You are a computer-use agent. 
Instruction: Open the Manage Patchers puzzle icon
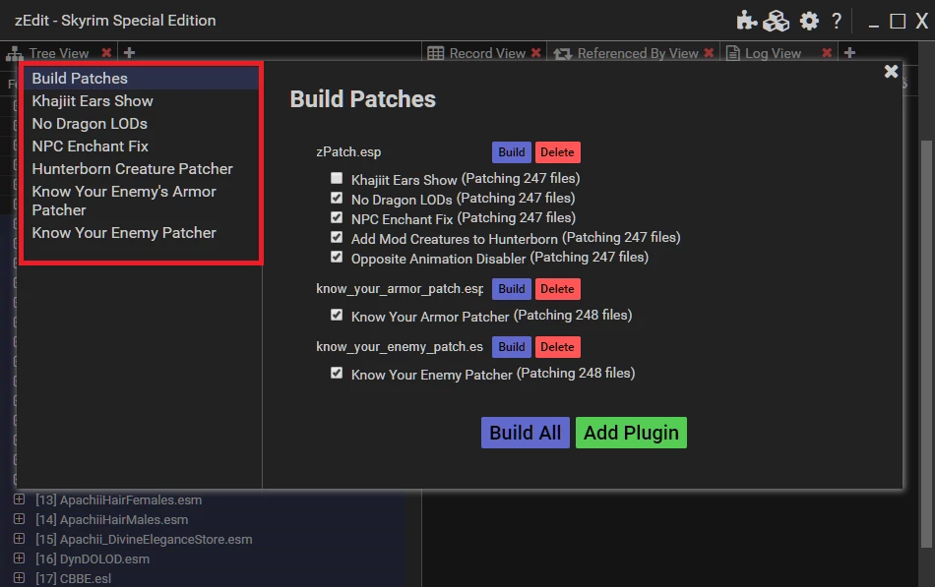tap(747, 21)
